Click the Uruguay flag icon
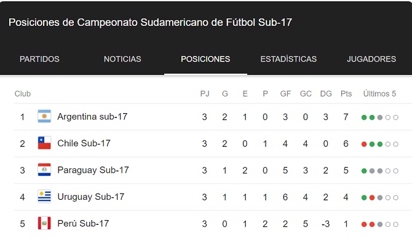Viewport: 412px width, 252px height. tap(44, 197)
